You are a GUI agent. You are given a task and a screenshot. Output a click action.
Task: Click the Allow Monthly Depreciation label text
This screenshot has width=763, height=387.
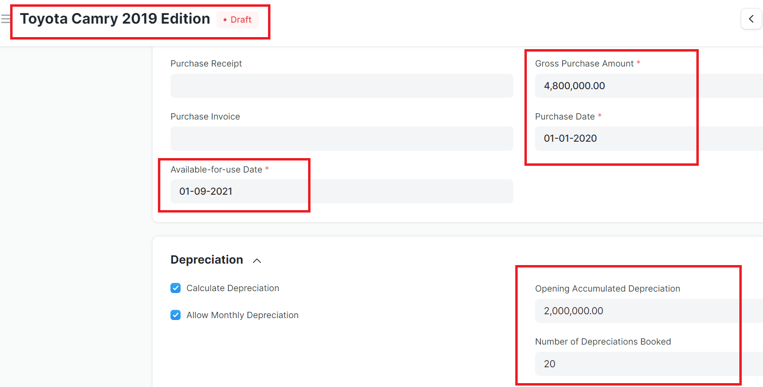click(x=242, y=315)
